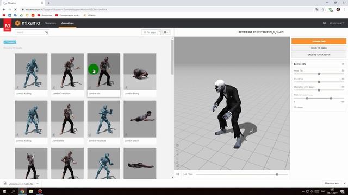Open a new browser tab
This screenshot has width=348, height=195.
click(49, 3)
